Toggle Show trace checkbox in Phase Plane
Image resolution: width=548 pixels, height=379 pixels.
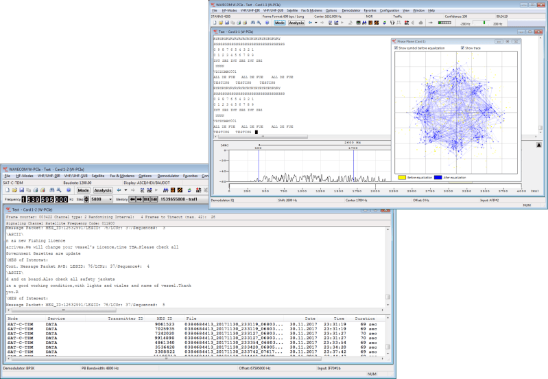click(462, 48)
